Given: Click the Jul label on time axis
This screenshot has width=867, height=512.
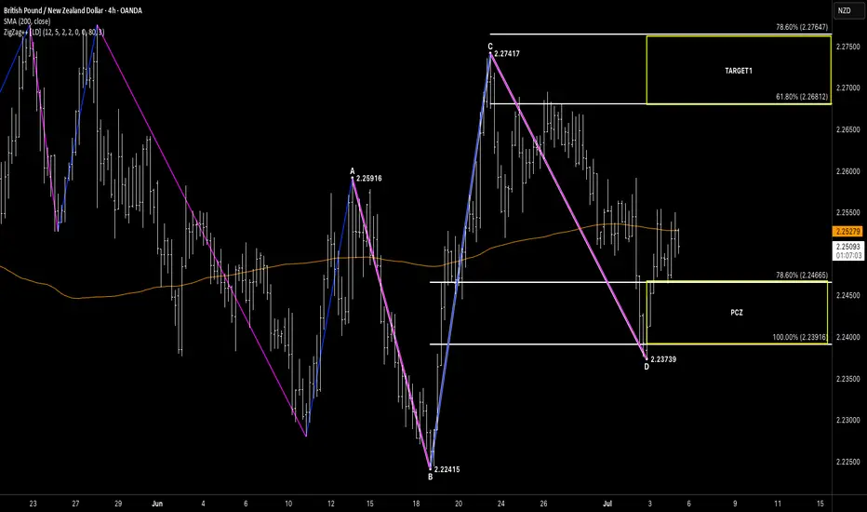Looking at the screenshot, I should pyautogui.click(x=607, y=504).
